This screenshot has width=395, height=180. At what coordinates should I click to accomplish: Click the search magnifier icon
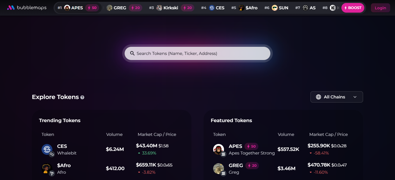(132, 53)
